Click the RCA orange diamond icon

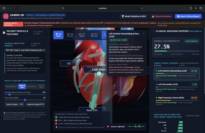click(x=156, y=98)
